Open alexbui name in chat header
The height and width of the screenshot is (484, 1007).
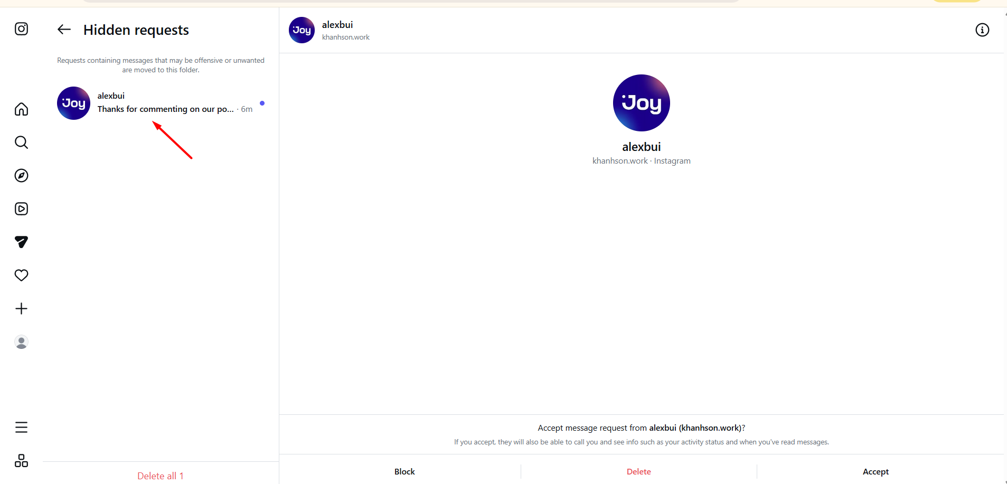337,25
